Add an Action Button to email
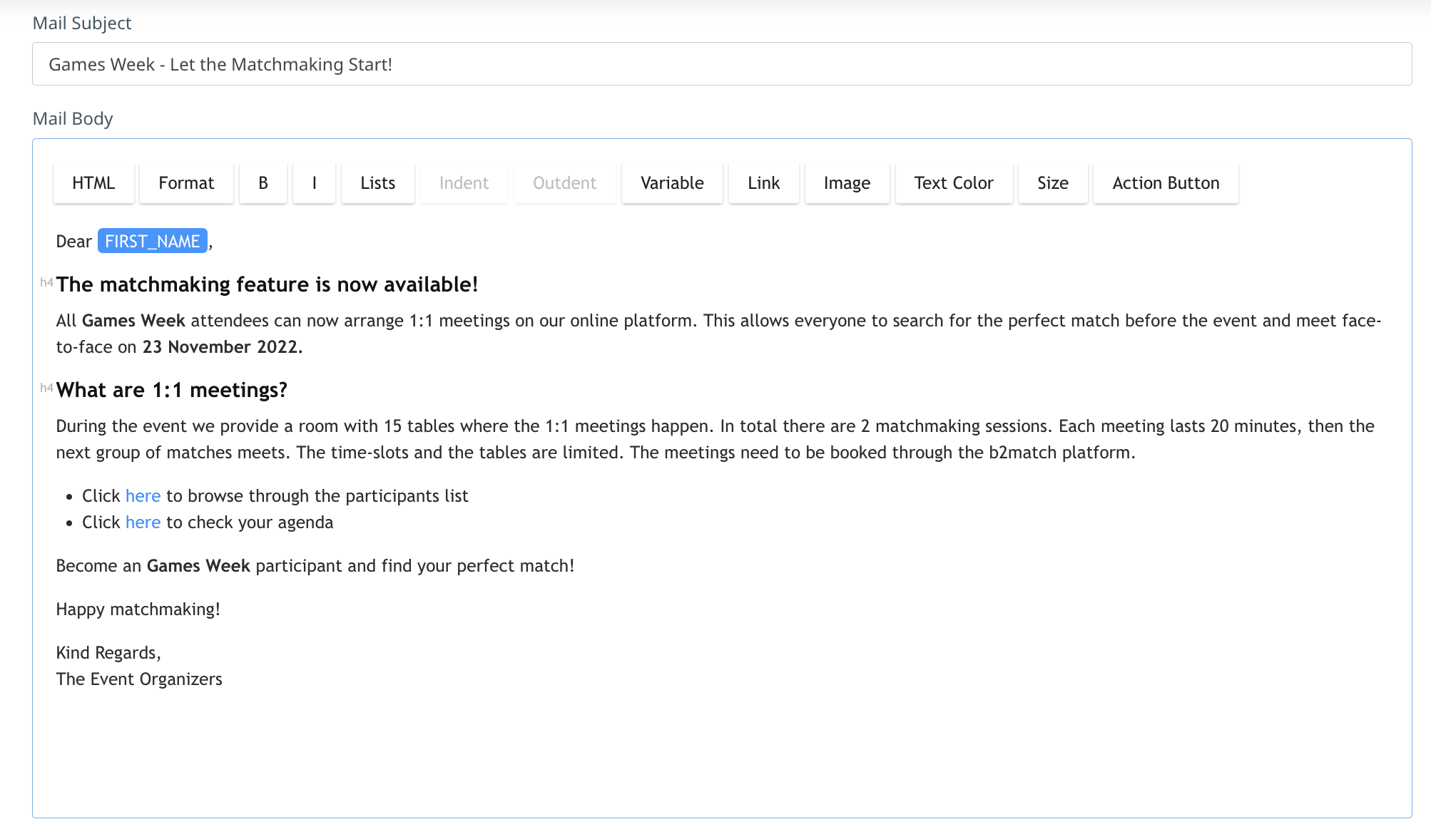This screenshot has height=834, width=1431. point(1166,183)
